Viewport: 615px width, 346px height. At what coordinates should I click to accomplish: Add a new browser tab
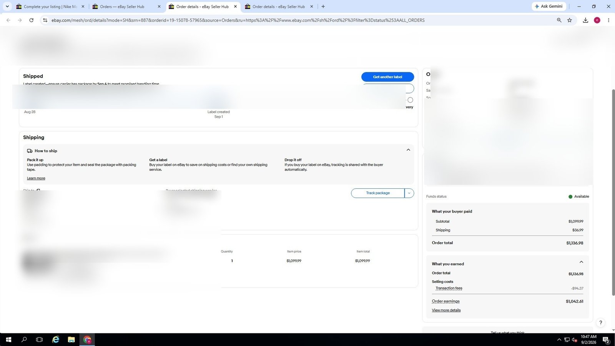323,7
